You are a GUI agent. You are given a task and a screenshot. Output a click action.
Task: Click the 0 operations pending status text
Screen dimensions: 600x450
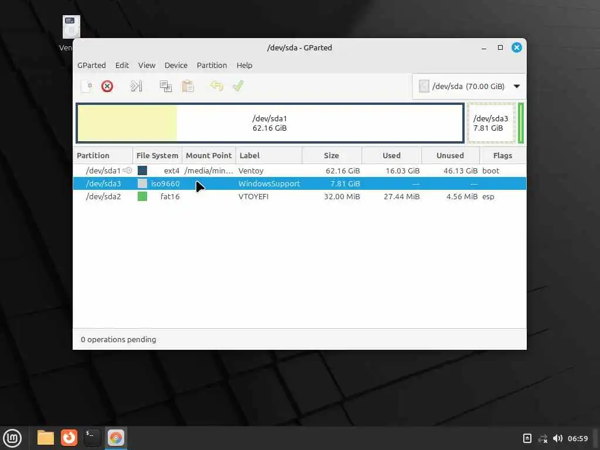[118, 340]
